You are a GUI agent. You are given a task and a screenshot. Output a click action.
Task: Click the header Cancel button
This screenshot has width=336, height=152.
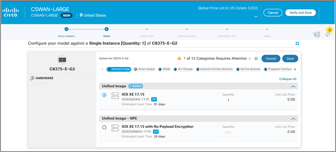pyautogui.click(x=273, y=13)
